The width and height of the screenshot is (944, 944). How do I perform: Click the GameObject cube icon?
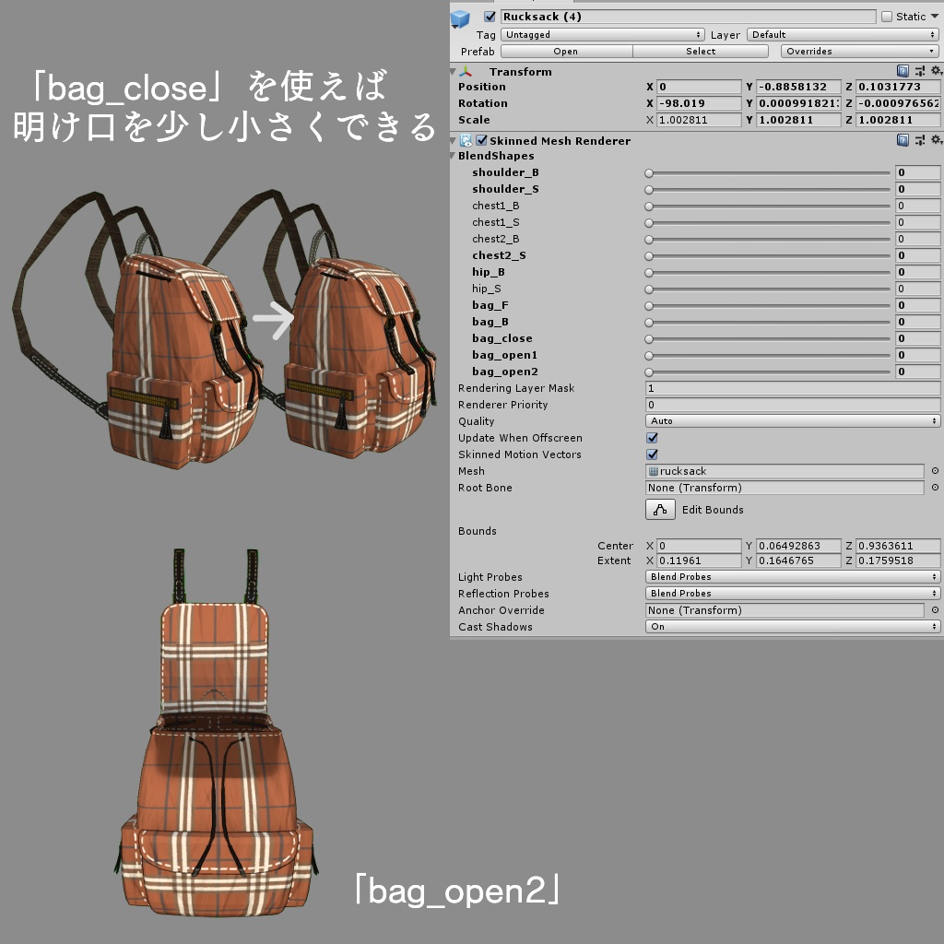(461, 18)
